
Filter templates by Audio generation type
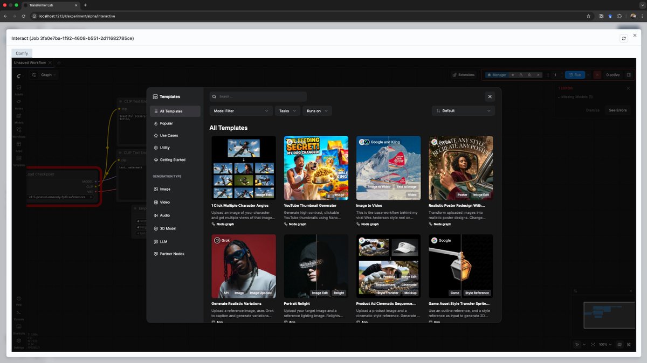click(175, 215)
